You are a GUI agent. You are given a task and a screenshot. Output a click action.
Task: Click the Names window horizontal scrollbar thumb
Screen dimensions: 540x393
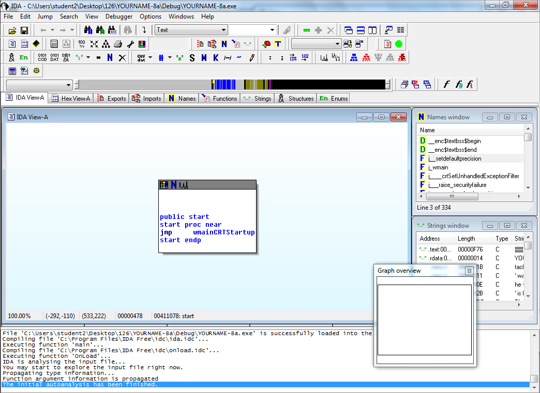pos(452,196)
